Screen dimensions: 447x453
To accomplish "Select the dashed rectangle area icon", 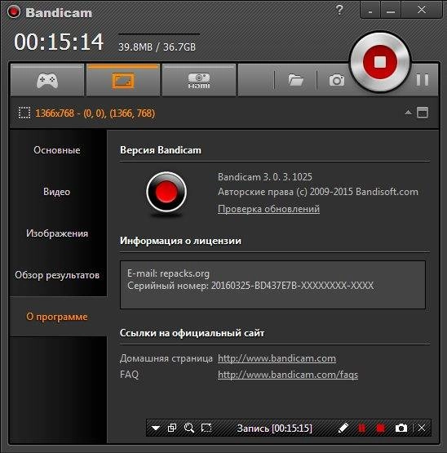I will (x=24, y=113).
